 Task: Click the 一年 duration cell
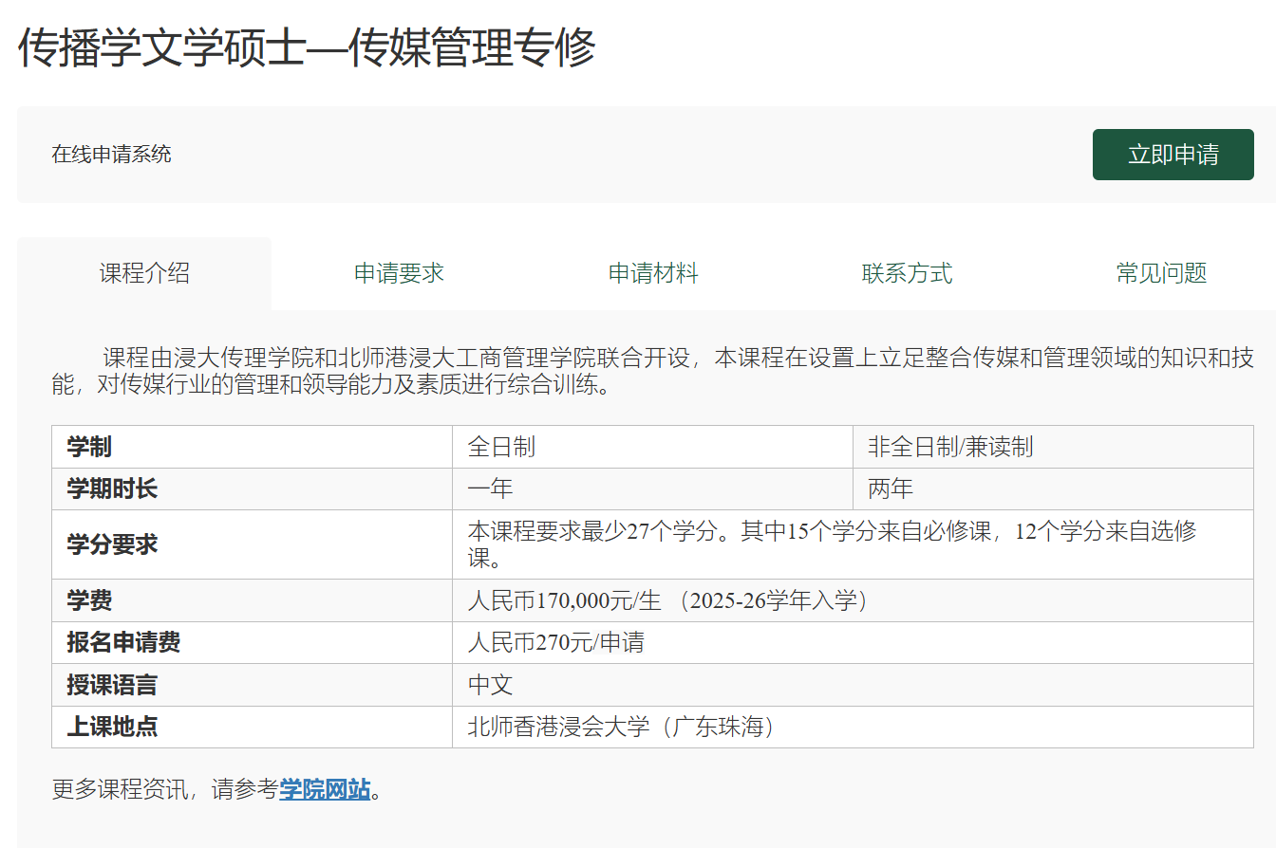coord(653,489)
